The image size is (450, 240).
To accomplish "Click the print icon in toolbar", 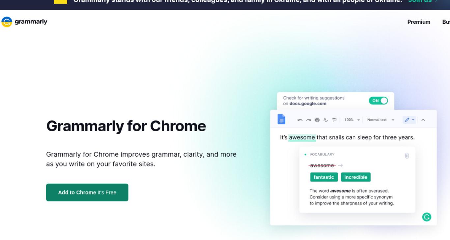I will tap(317, 120).
